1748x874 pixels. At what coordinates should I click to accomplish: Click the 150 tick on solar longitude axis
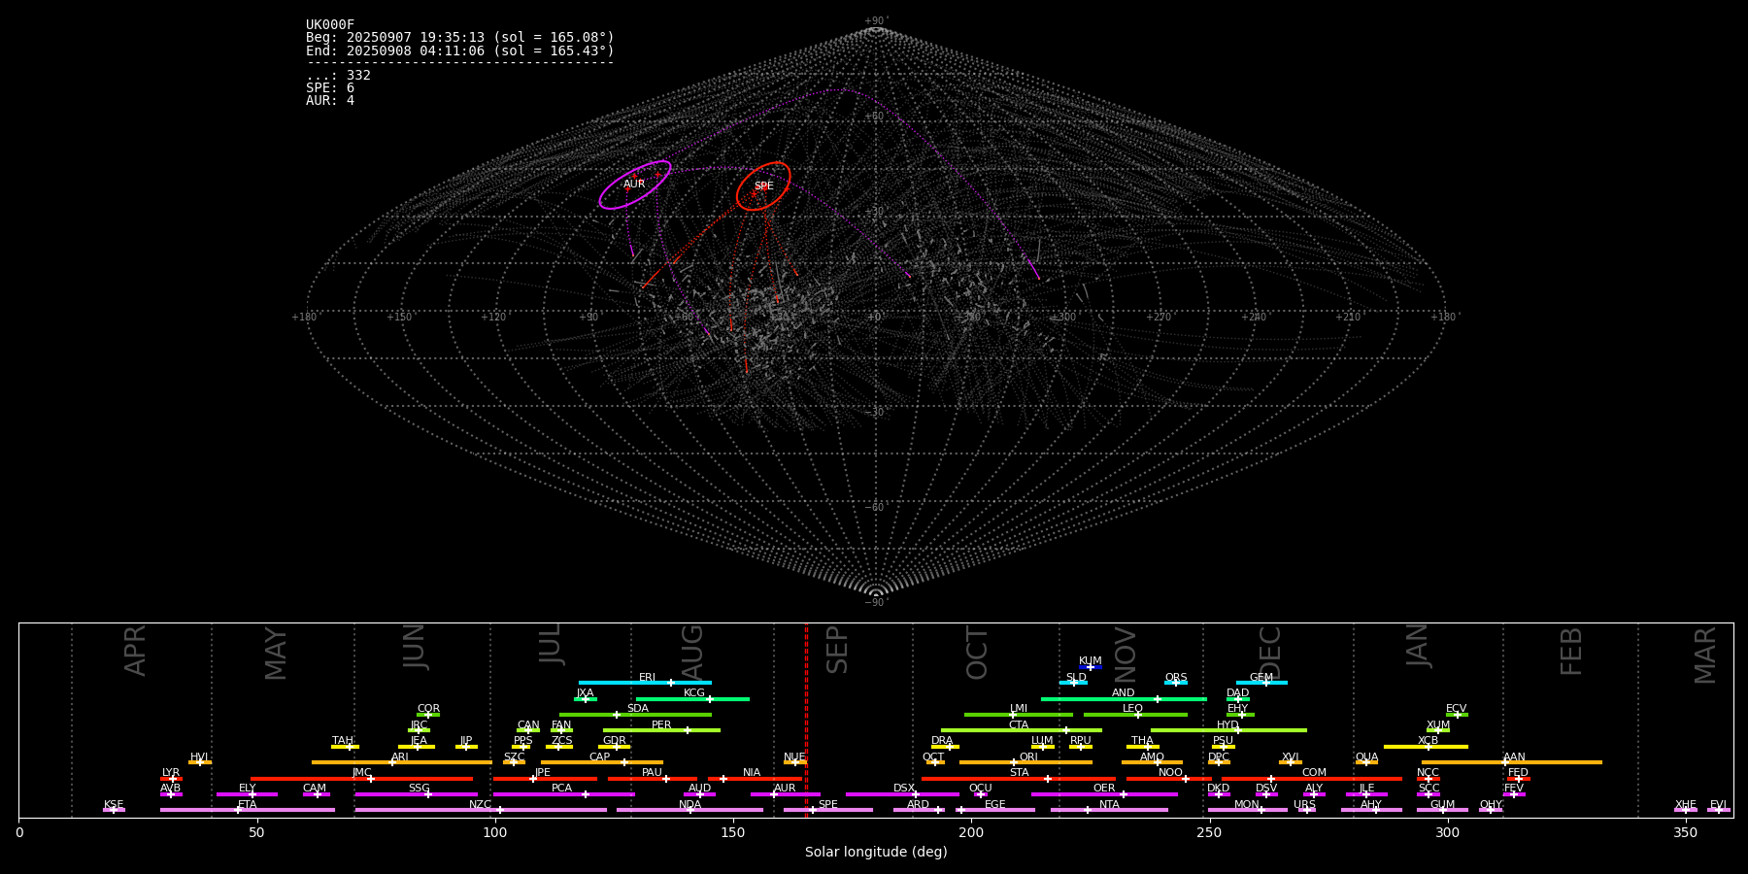[x=733, y=833]
